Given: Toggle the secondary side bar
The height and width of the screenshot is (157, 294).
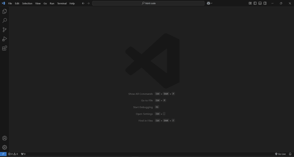Looking at the screenshot, I should coord(265,3).
